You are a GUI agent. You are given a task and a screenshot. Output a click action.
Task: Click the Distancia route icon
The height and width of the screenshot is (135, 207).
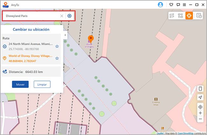[x=5, y=72]
